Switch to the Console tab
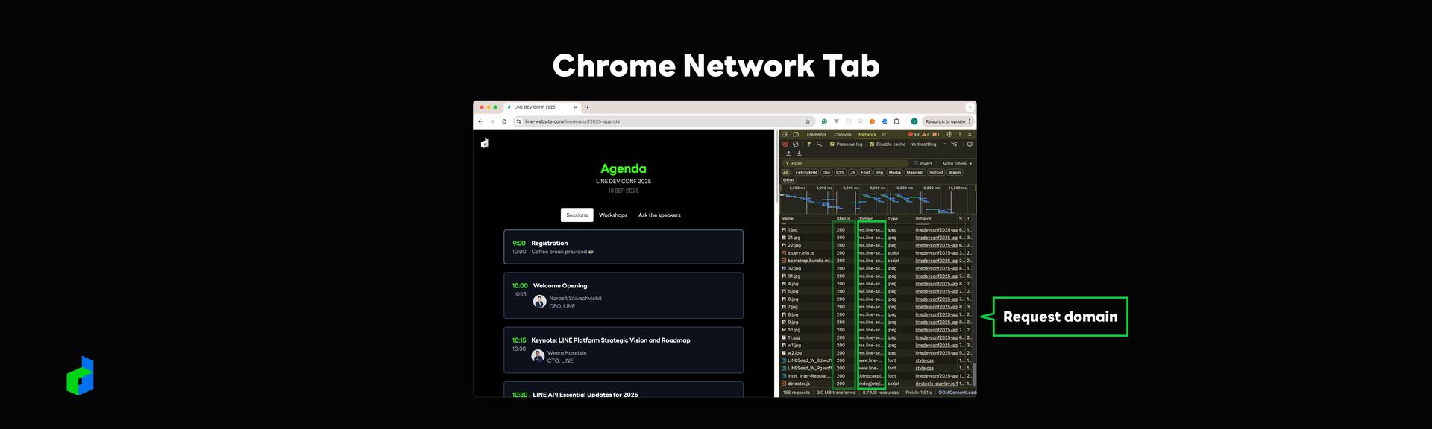Screen dimensions: 1432x429 (x=843, y=135)
